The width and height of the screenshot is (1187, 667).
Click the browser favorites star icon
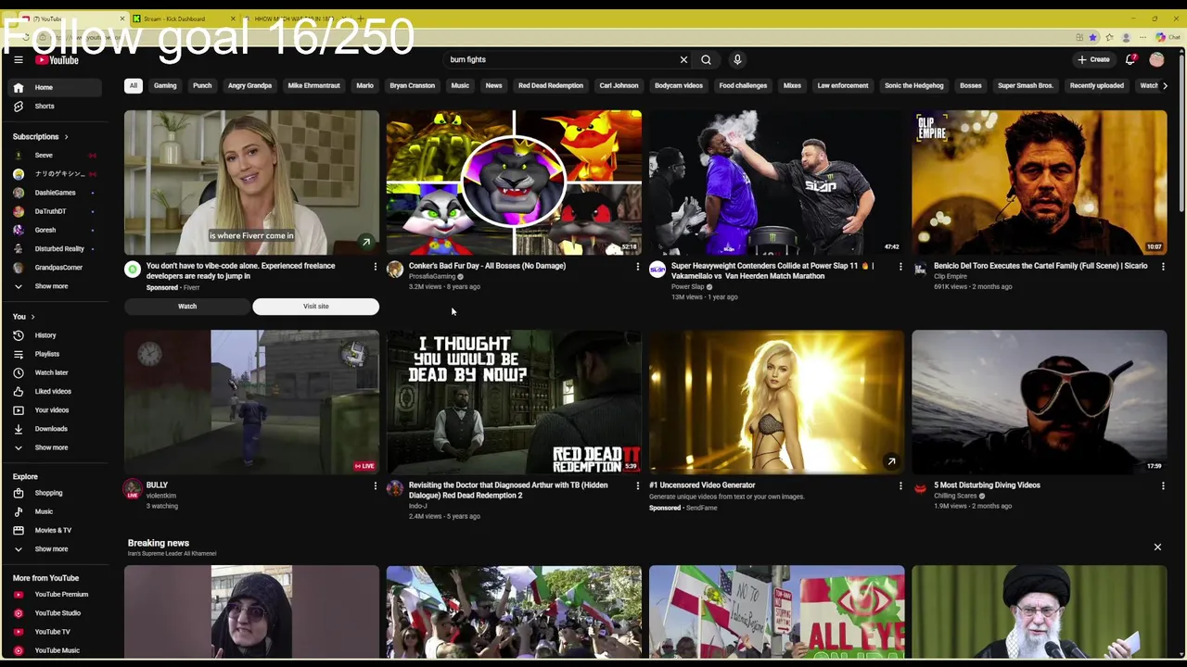[1093, 37]
